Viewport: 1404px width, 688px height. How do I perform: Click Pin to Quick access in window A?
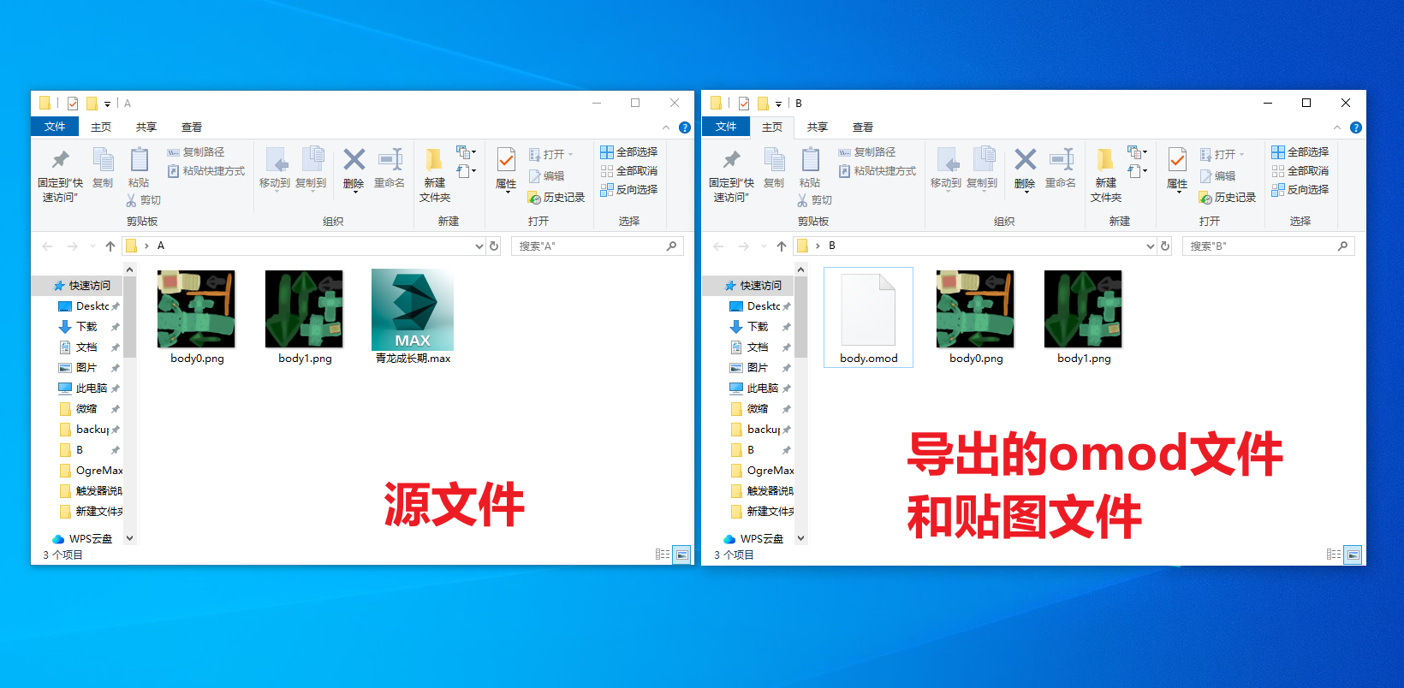pos(60,175)
